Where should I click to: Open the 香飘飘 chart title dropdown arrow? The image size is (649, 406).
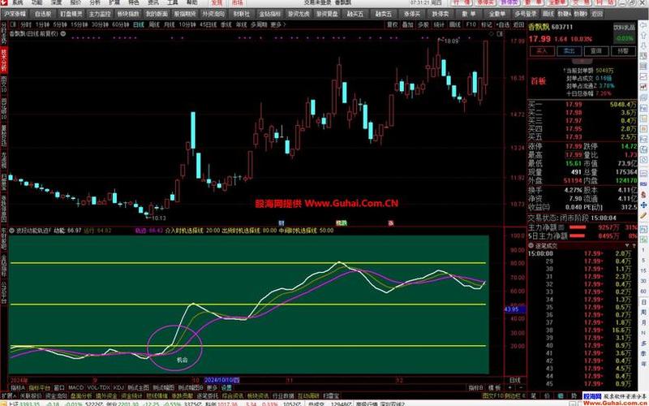62,34
